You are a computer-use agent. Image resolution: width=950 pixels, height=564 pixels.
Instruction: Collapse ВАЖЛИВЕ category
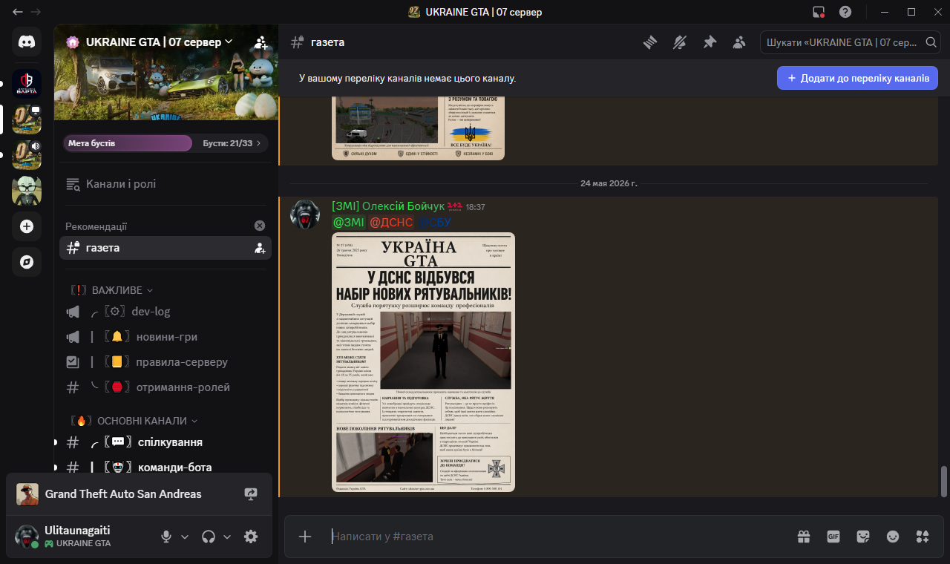pyautogui.click(x=112, y=290)
